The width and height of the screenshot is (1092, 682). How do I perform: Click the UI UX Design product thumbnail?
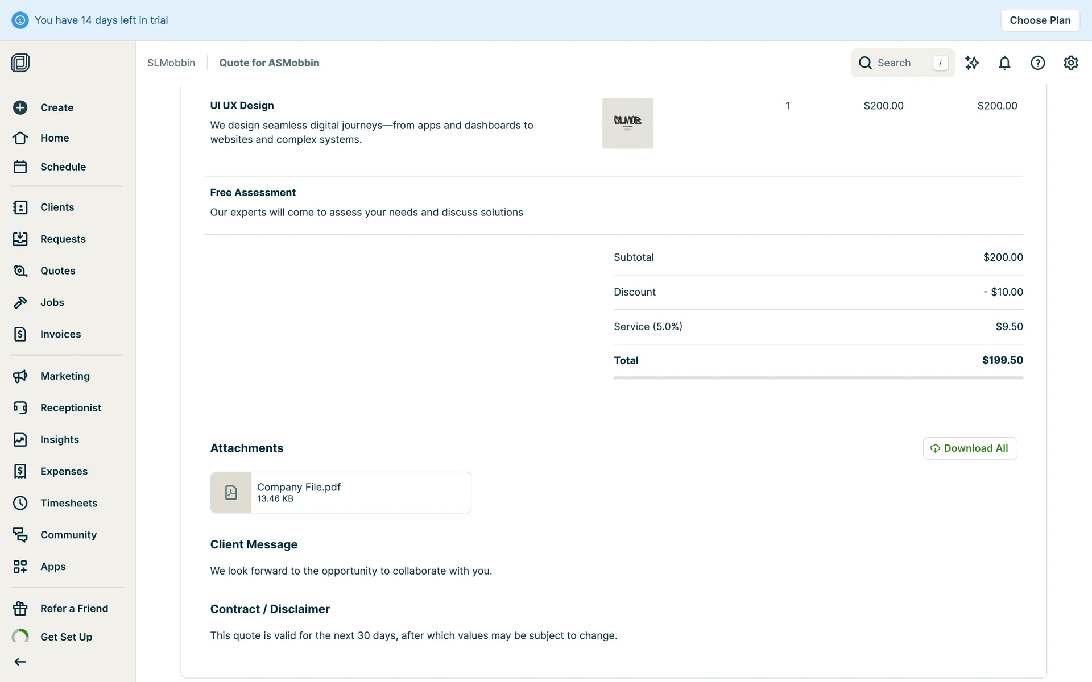[627, 123]
